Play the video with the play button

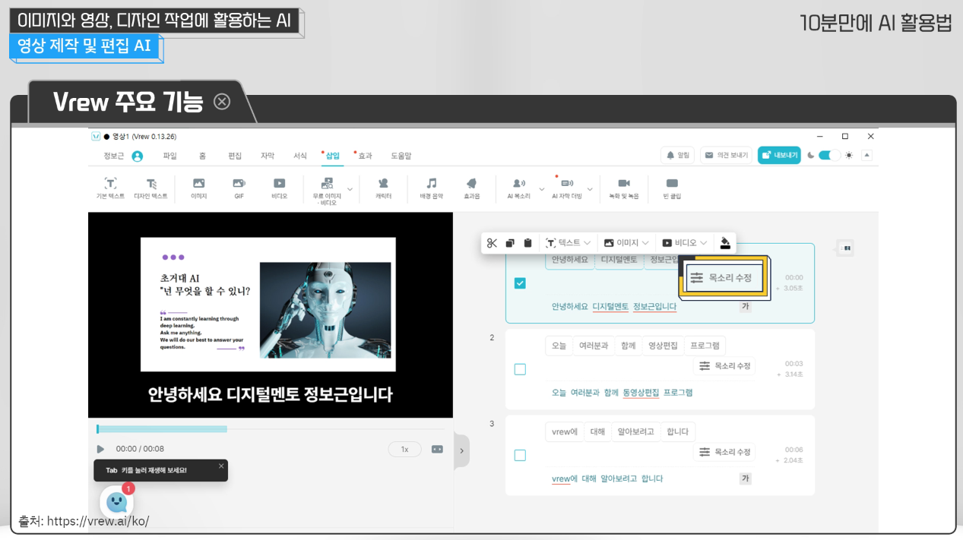click(x=100, y=449)
